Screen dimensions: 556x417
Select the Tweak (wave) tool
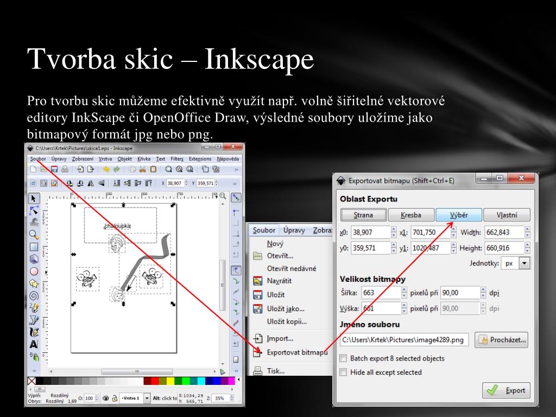pos(34,222)
